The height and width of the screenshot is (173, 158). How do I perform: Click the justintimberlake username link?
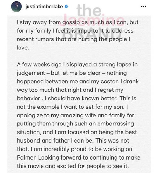(x=44, y=7)
